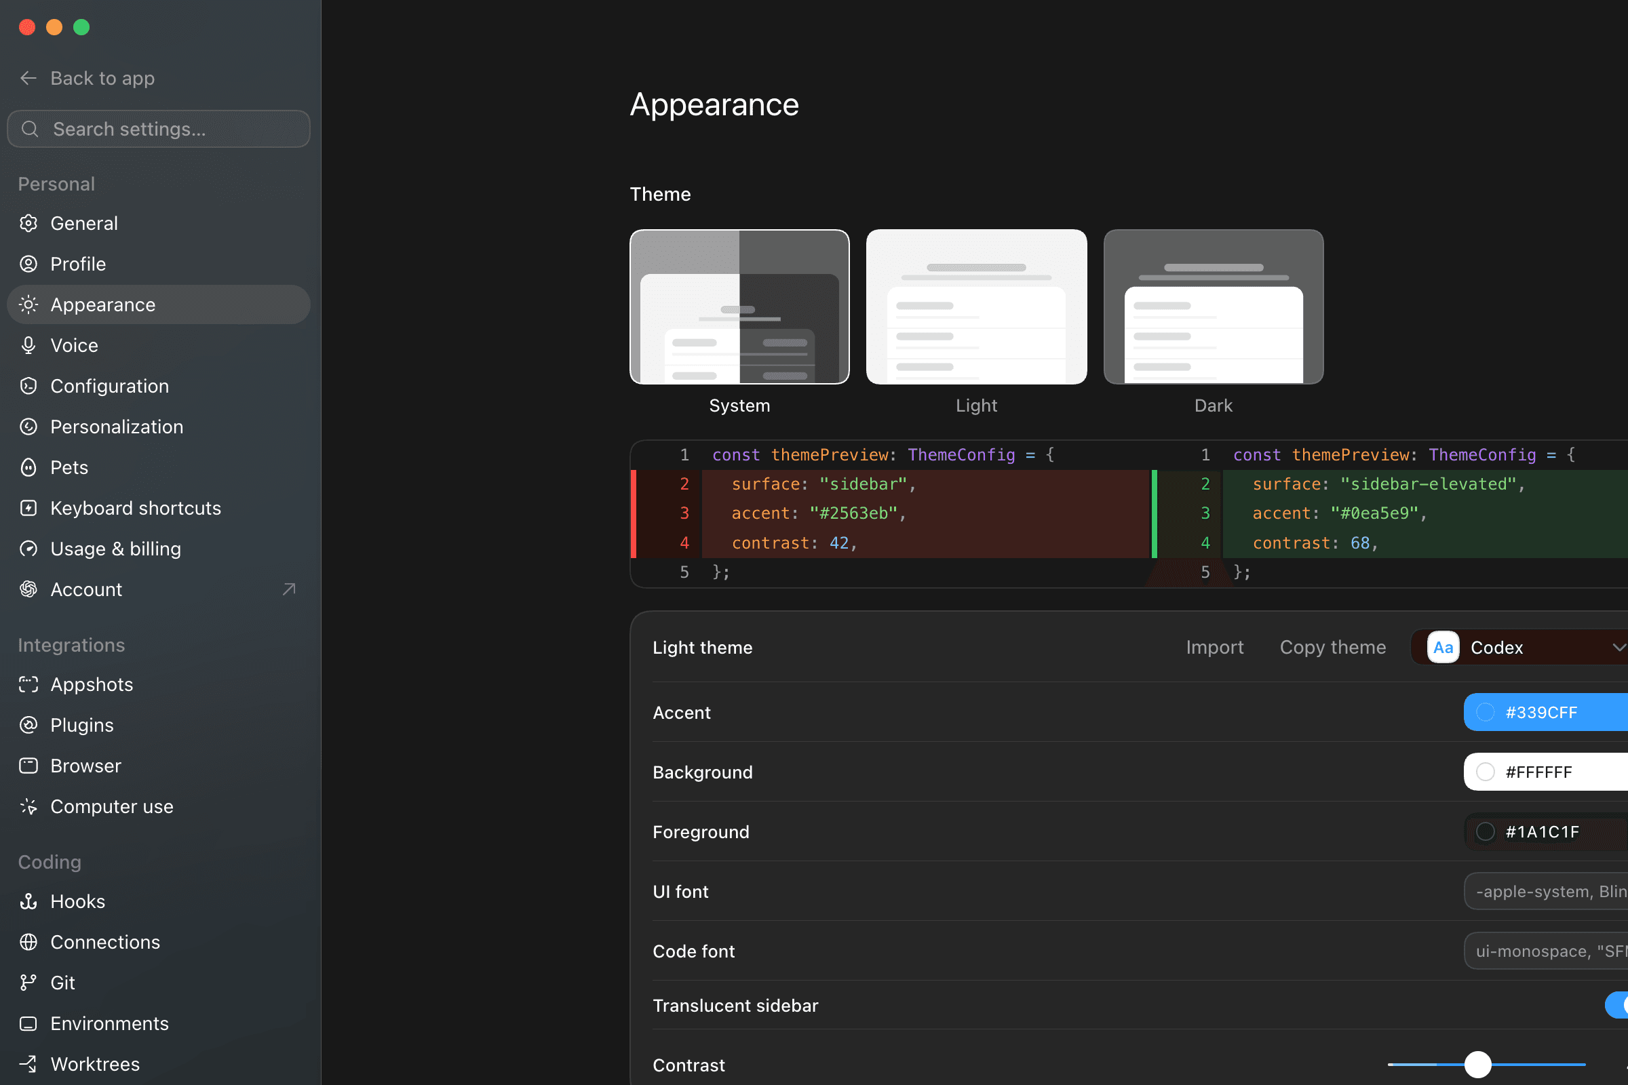Toggle the Translucent sidebar switch
The height and width of the screenshot is (1085, 1628).
1617,1005
